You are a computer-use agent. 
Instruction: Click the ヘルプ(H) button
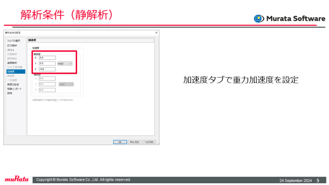[x=149, y=142]
